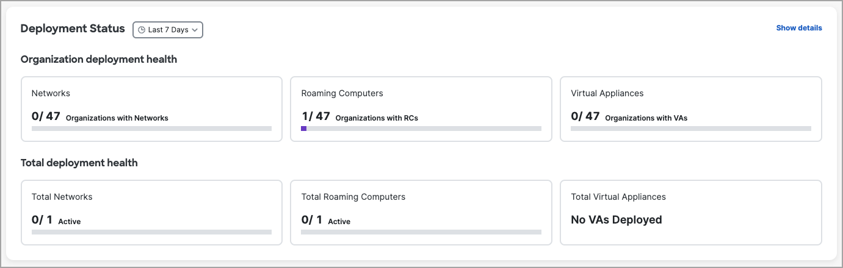Click the Networks progress bar
Image resolution: width=843 pixels, height=268 pixels.
pyautogui.click(x=151, y=129)
